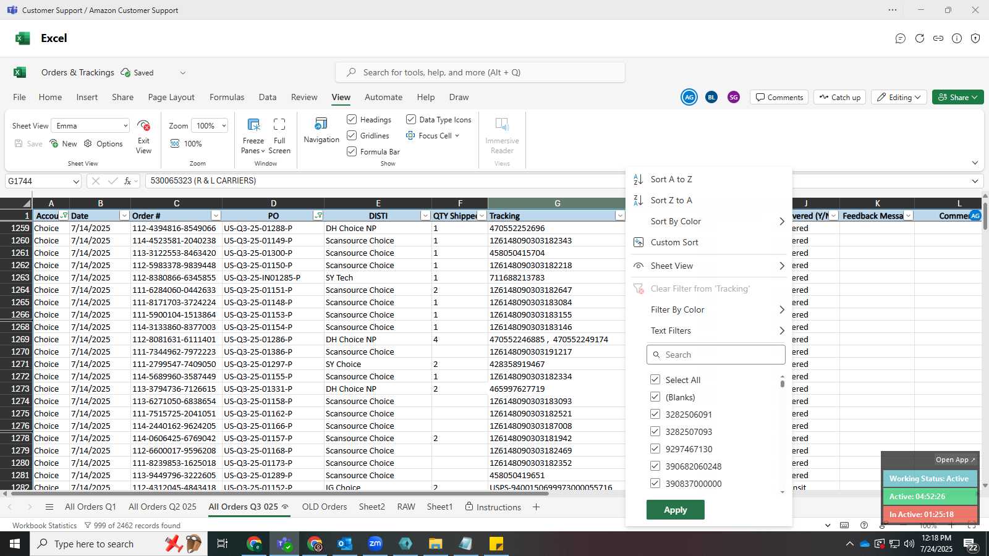This screenshot has width=989, height=556.
Task: Open the Formulas ribbon tab
Action: (227, 97)
